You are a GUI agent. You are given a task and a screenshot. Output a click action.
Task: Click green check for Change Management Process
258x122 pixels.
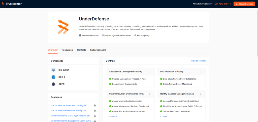110,79
